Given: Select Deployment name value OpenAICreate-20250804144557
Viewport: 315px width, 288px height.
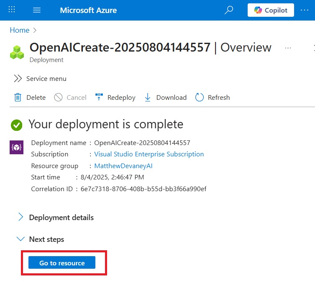Looking at the screenshot, I should pyautogui.click(x=142, y=143).
